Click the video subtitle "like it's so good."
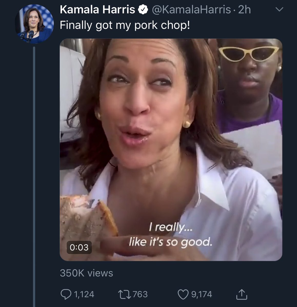The width and height of the screenshot is (297, 307). coord(170,242)
